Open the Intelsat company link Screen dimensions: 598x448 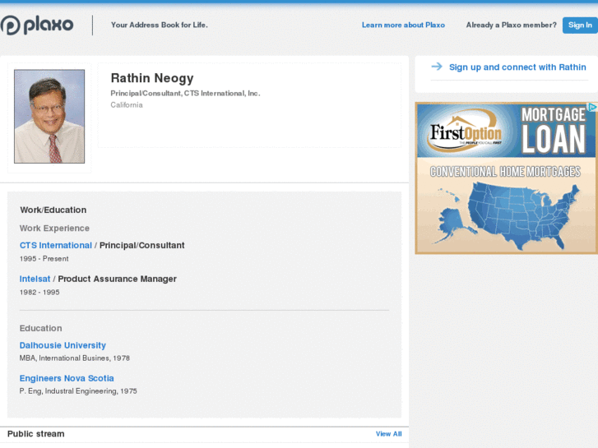[x=35, y=279]
